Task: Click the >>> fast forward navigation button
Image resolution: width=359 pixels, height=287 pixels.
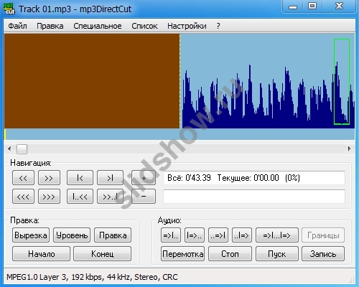Action: tap(49, 197)
